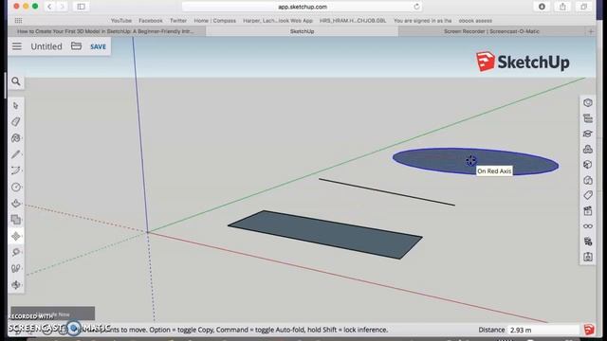Switch to Screen Recorder Screencast-O-Matic tab

click(491, 31)
